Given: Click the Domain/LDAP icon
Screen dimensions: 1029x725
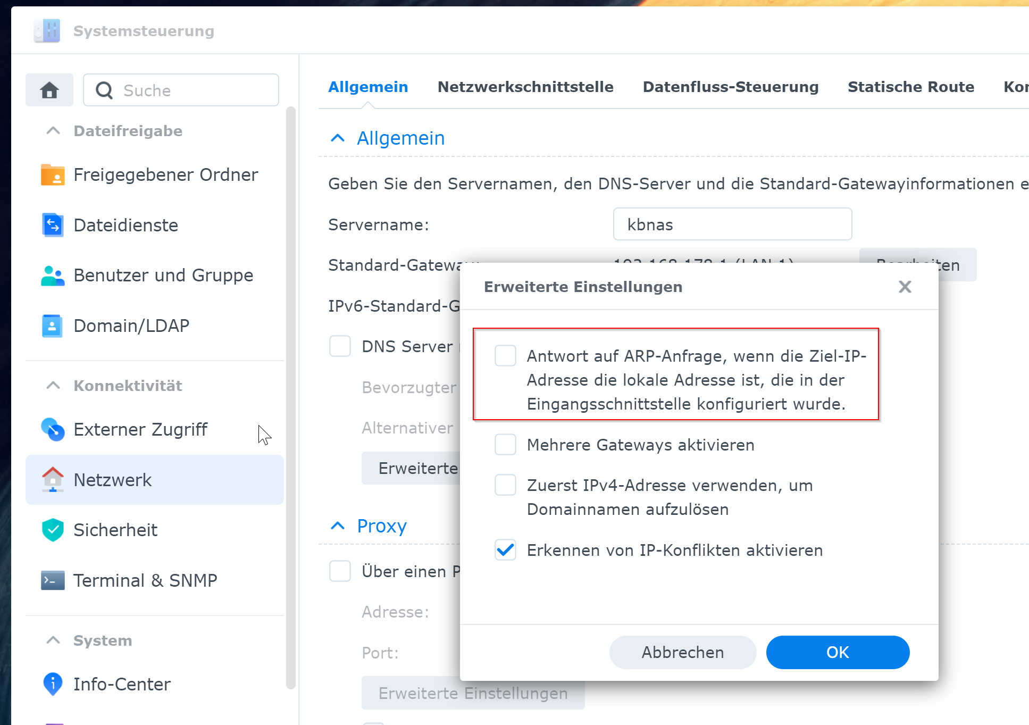Looking at the screenshot, I should 53,326.
